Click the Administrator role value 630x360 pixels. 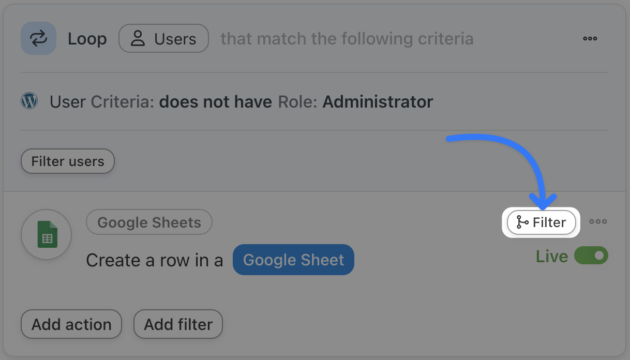pos(378,102)
